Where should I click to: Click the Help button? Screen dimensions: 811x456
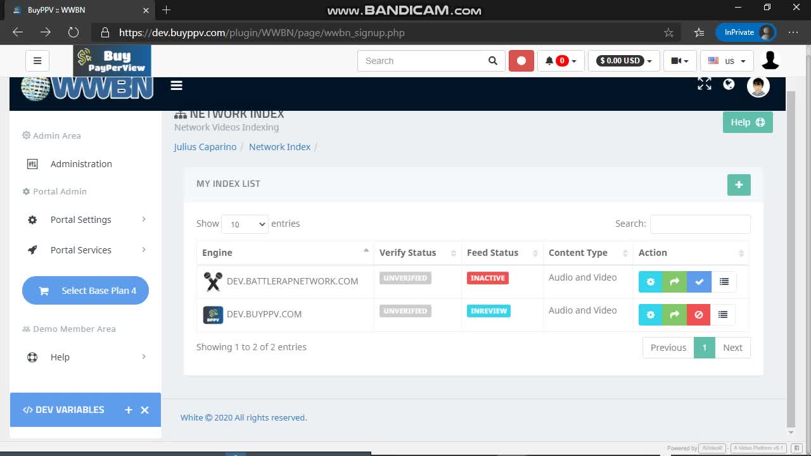748,122
